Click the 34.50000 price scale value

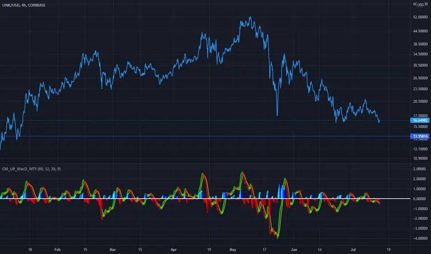click(420, 54)
